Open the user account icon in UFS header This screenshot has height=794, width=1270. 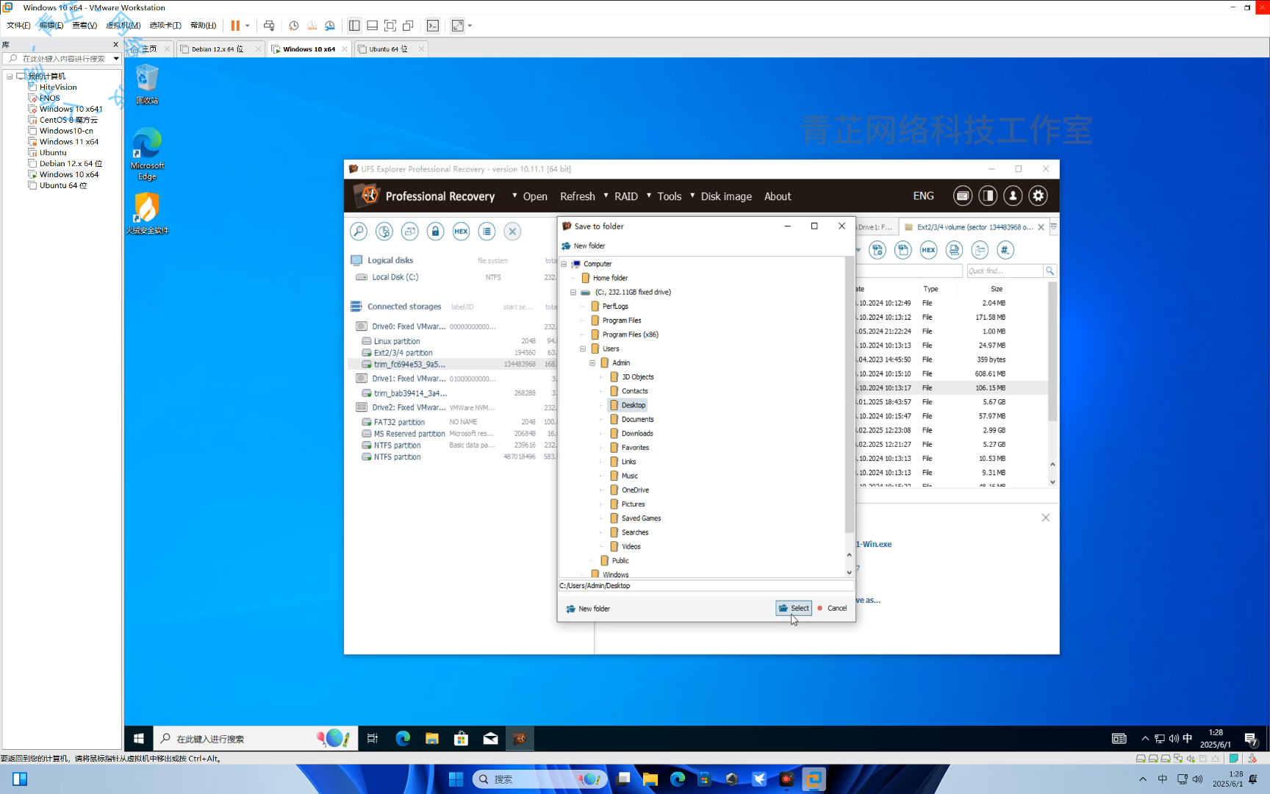pyautogui.click(x=1013, y=196)
